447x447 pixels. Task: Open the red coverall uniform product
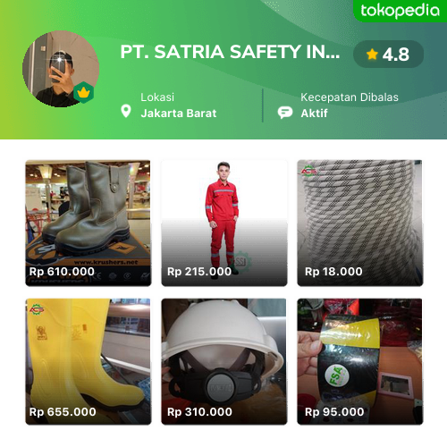coord(224,223)
